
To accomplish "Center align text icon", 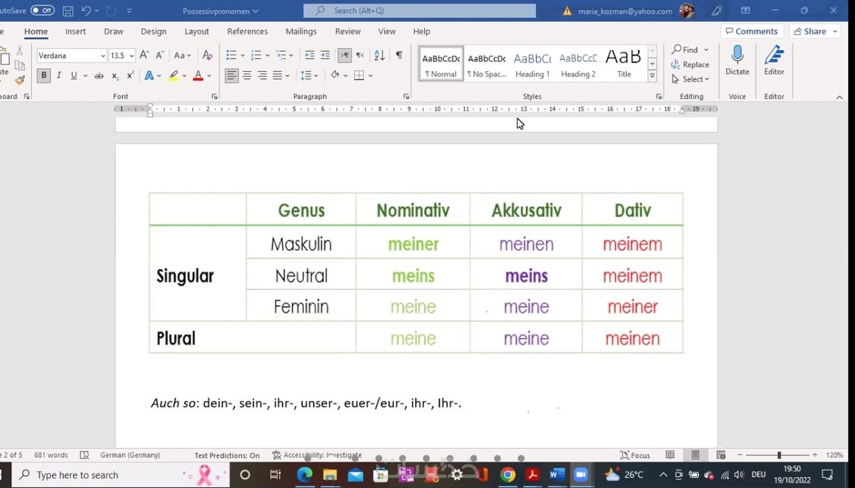I will pos(247,75).
